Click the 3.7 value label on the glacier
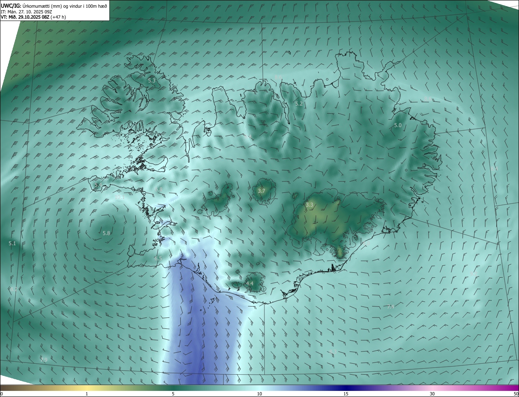The width and height of the screenshot is (519, 397). 262,191
